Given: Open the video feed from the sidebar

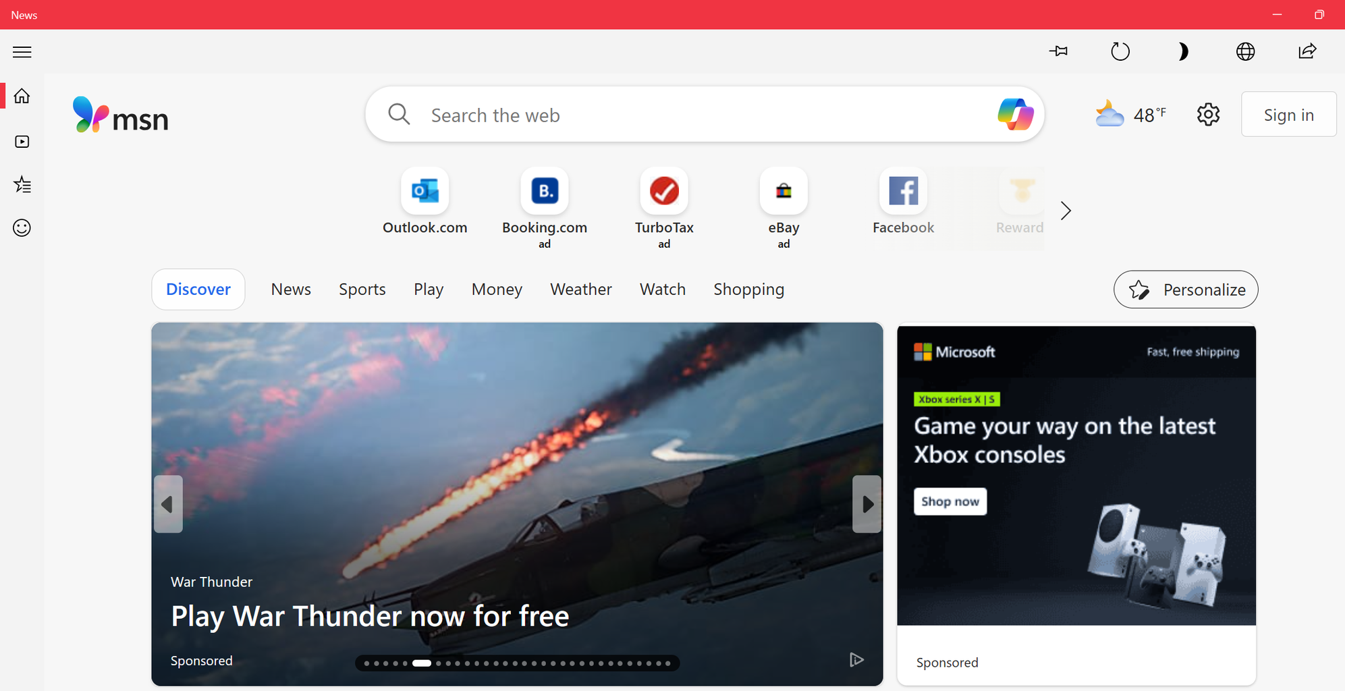Looking at the screenshot, I should click(22, 141).
